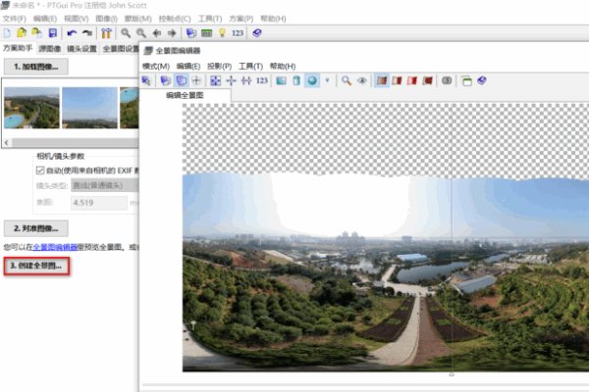Select the first source image thumbnail with pool

click(30, 108)
